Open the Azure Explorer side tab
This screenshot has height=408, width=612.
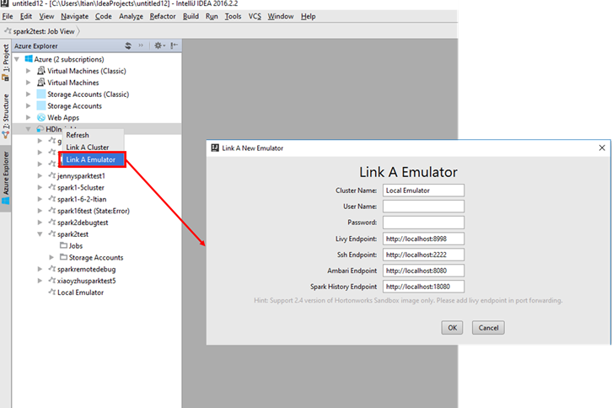click(x=5, y=178)
